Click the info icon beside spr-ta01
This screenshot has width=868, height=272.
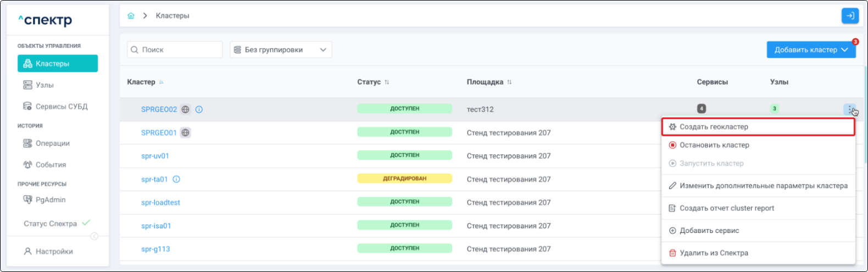pos(176,179)
